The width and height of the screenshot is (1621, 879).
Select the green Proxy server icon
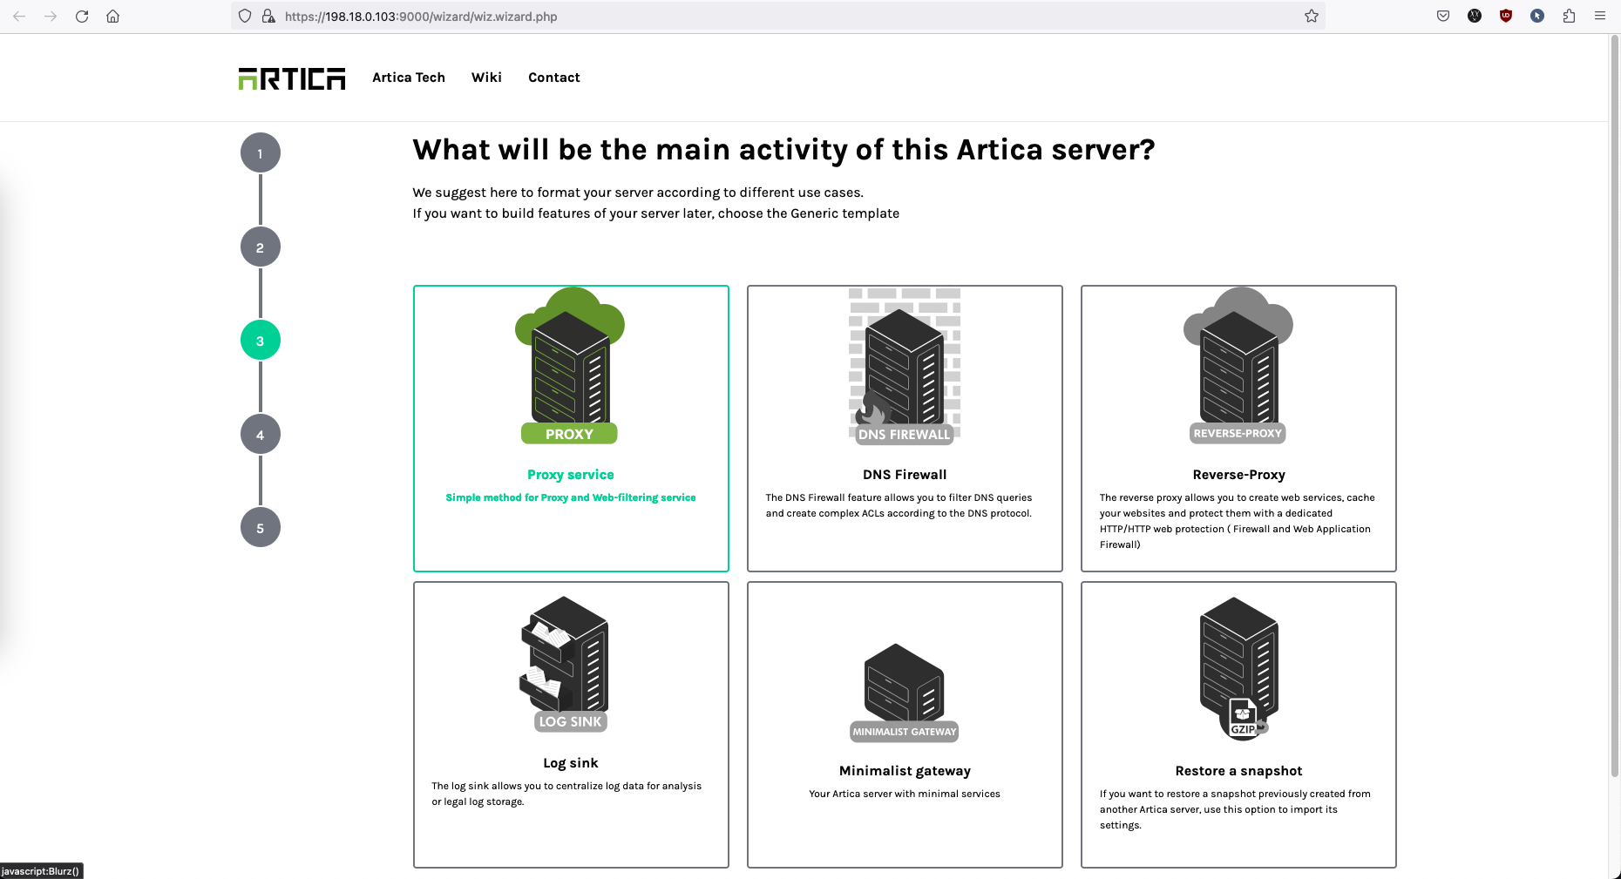point(570,366)
